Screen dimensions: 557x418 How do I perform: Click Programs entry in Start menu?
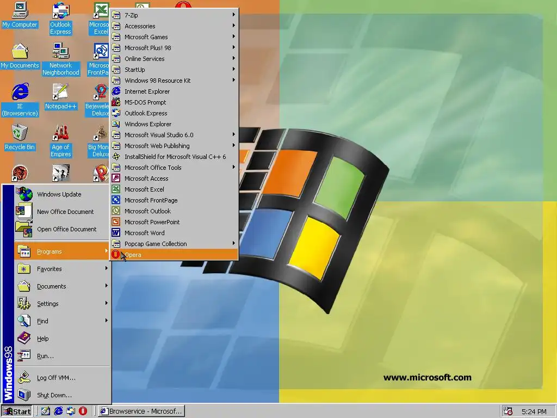[x=62, y=251]
